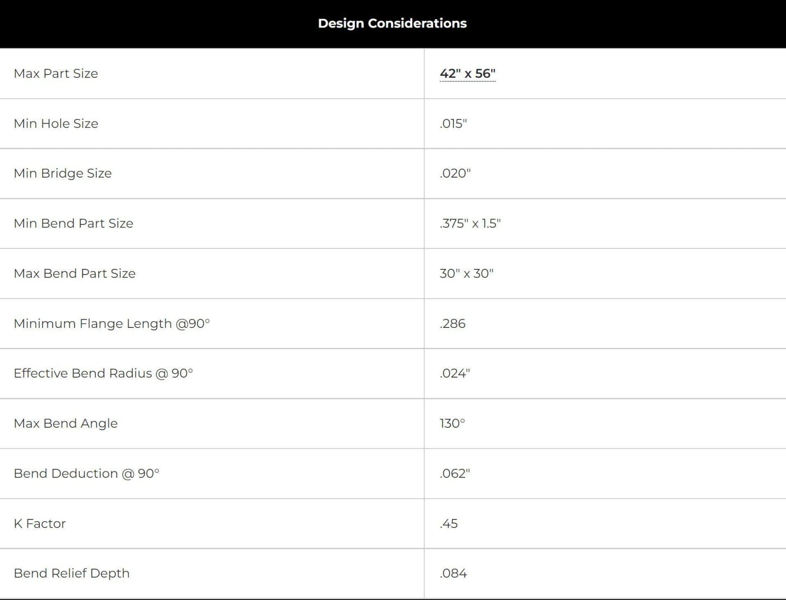Click the Min Hole Size row label

[x=56, y=124]
